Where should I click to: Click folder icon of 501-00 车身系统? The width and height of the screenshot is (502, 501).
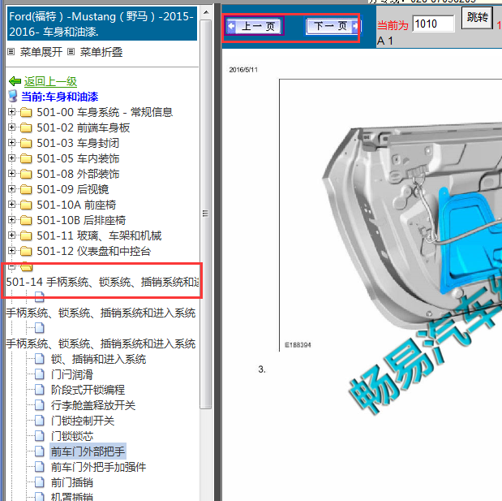click(x=26, y=112)
